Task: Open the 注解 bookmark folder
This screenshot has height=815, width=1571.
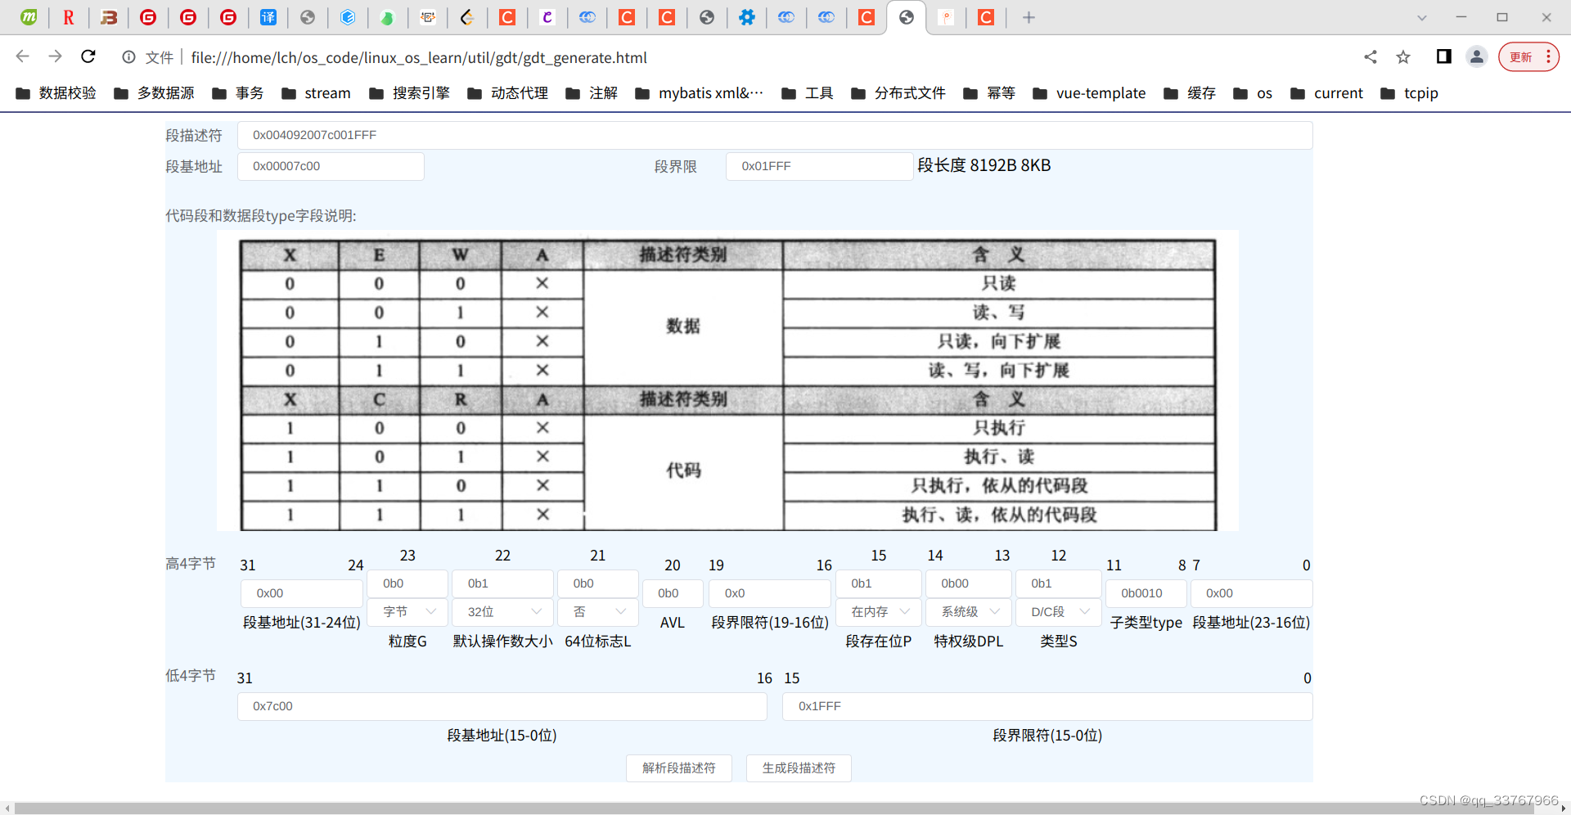Action: (x=592, y=93)
